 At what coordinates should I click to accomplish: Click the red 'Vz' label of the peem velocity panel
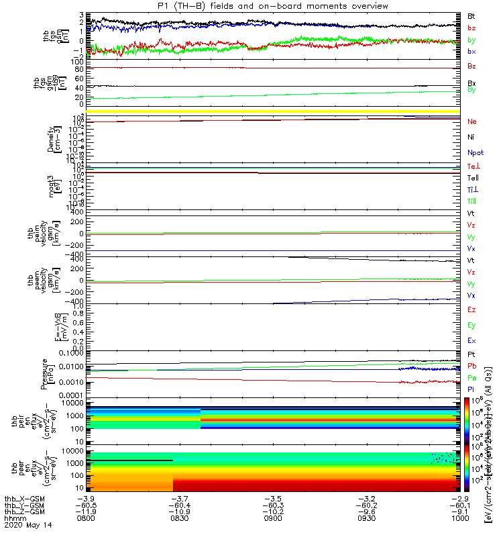(x=471, y=273)
